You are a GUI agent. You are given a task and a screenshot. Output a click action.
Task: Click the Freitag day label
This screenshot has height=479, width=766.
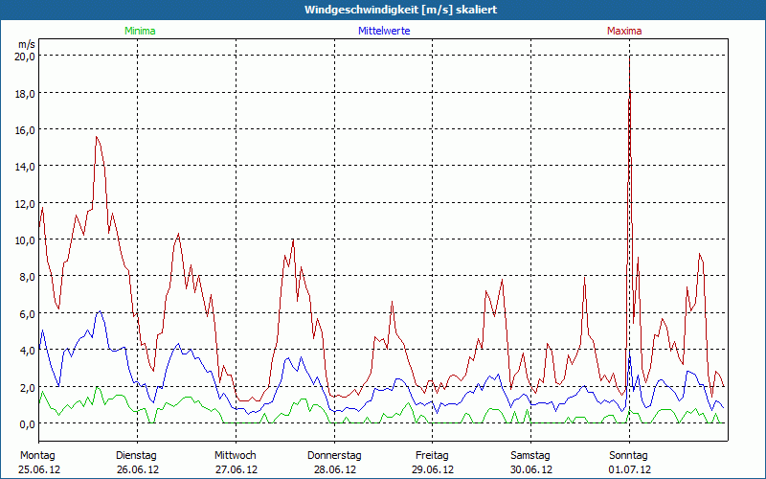pyautogui.click(x=432, y=456)
